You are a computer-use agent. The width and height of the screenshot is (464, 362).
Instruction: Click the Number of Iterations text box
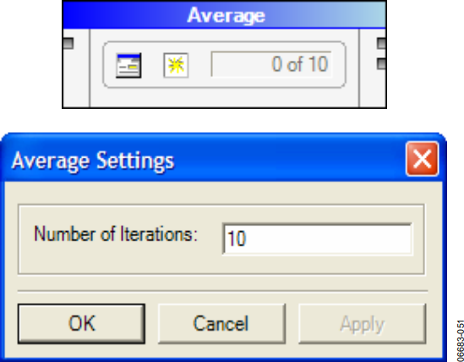(317, 239)
